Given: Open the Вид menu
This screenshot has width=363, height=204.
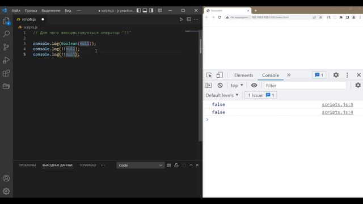Looking at the screenshot, I should click(68, 11).
